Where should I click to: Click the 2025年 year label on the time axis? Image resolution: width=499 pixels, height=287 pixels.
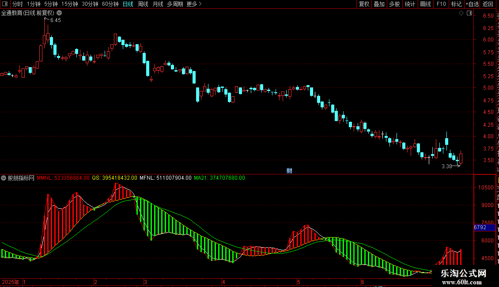(11, 282)
